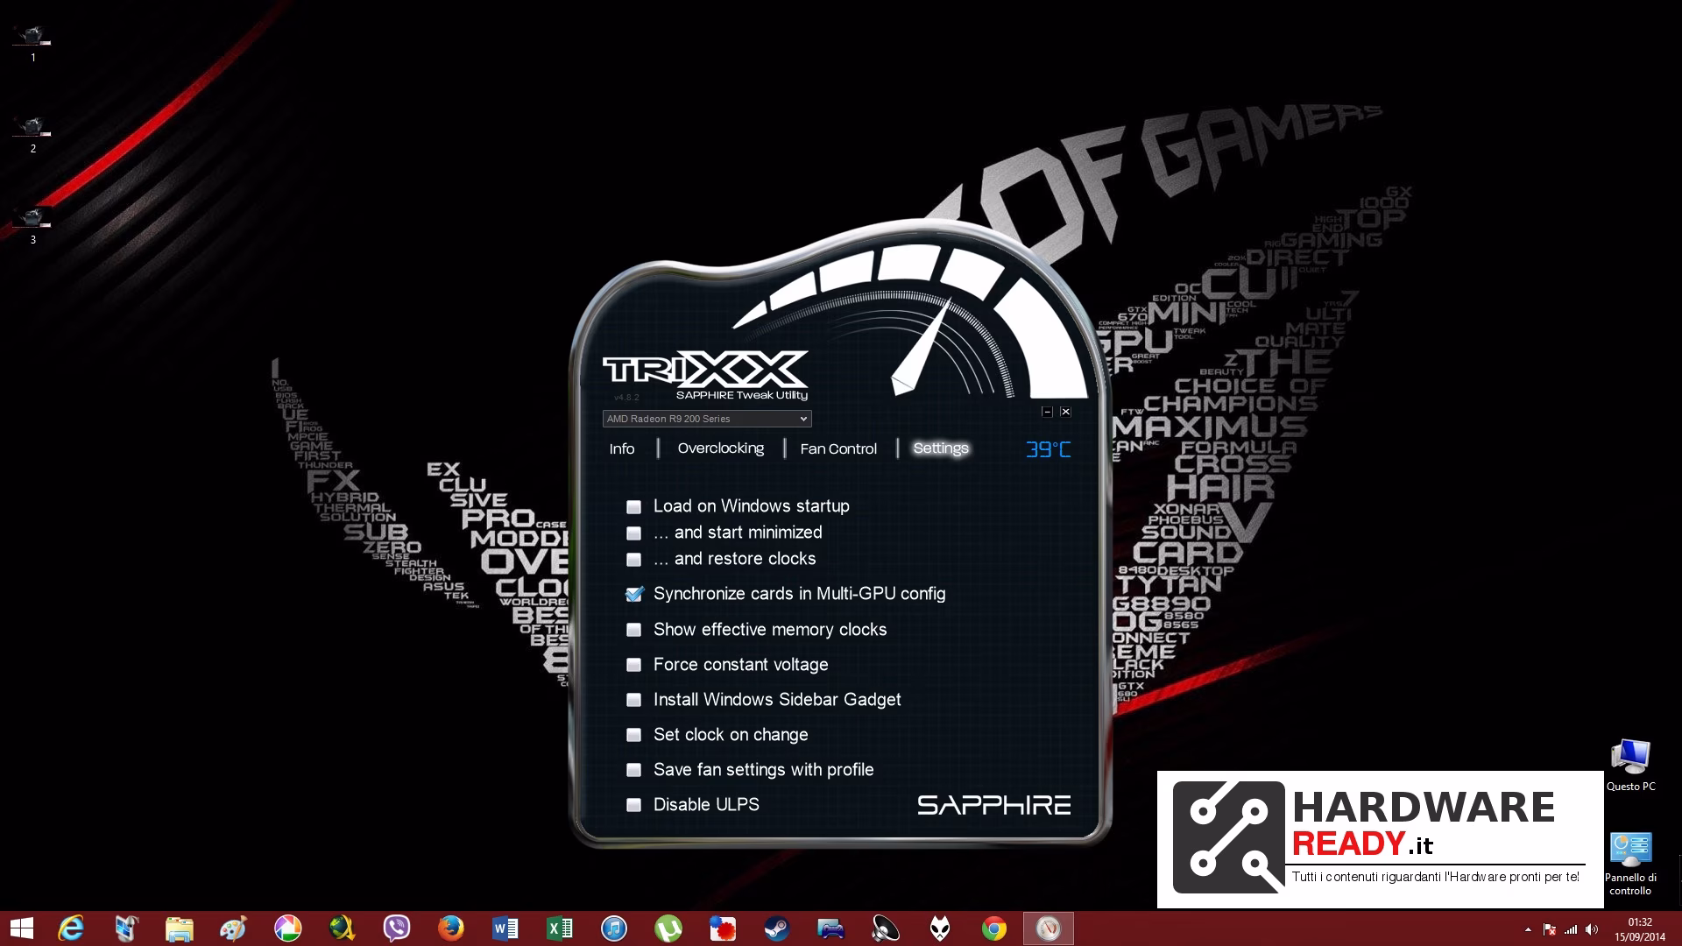This screenshot has width=1682, height=946.
Task: Launch Picasa from the taskbar
Action: 287,928
